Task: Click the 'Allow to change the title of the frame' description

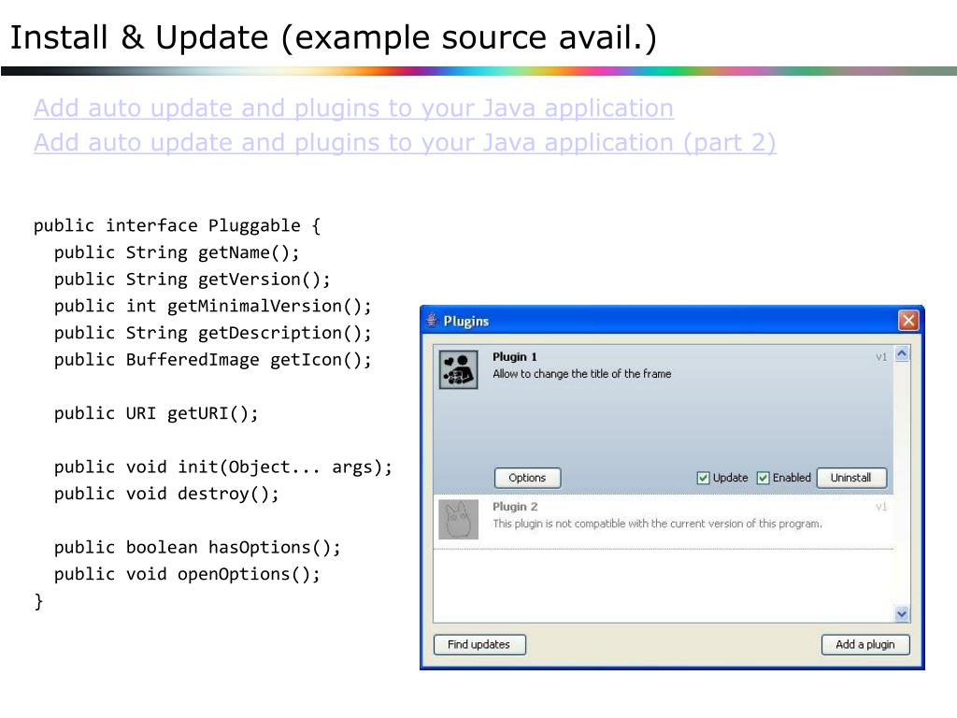Action: 581,374
